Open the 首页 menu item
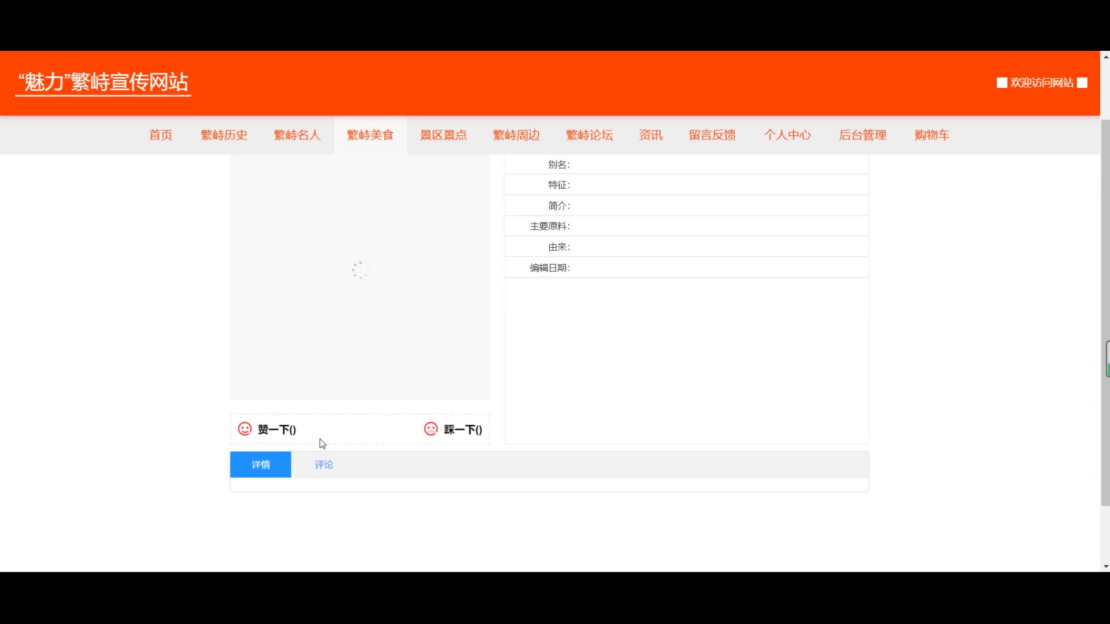Screen dimensions: 1110x624 point(161,135)
